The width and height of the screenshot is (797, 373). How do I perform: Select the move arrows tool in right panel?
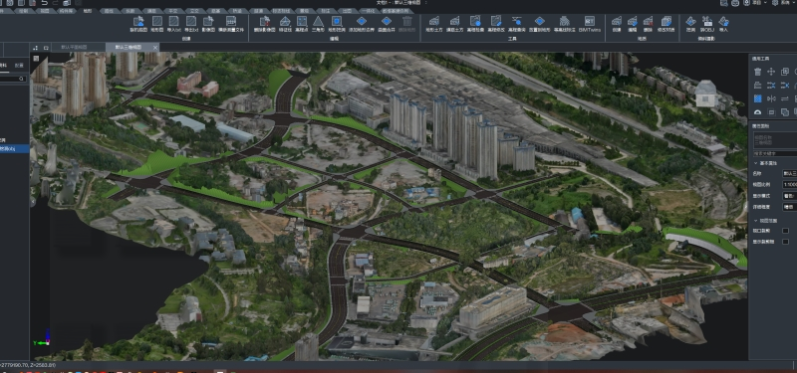pyautogui.click(x=771, y=72)
